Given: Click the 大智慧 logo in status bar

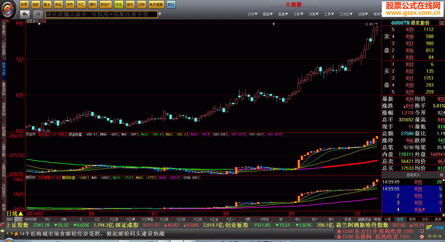Looking at the screenshot, I should (435, 228).
